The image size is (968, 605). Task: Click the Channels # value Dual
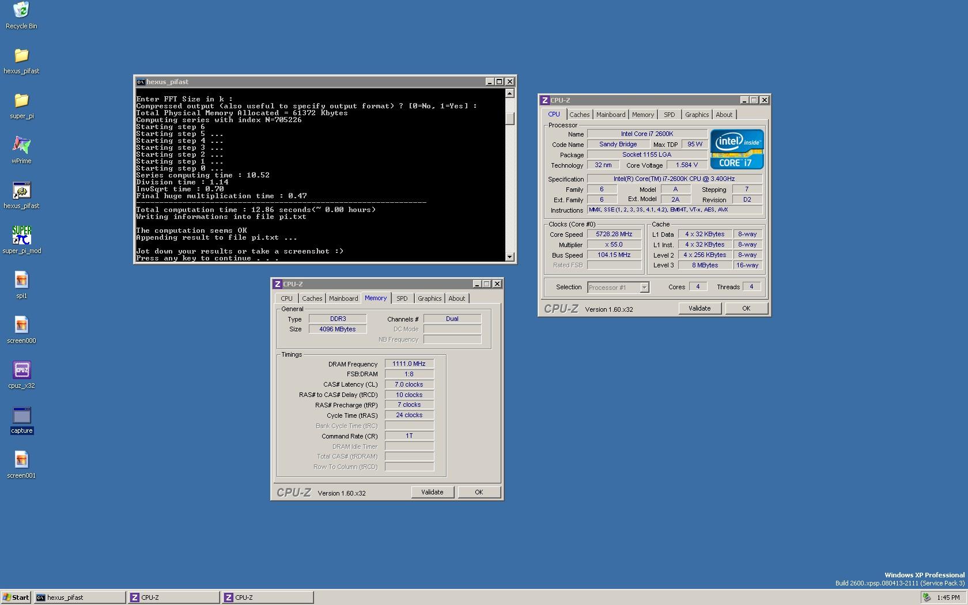click(x=452, y=319)
